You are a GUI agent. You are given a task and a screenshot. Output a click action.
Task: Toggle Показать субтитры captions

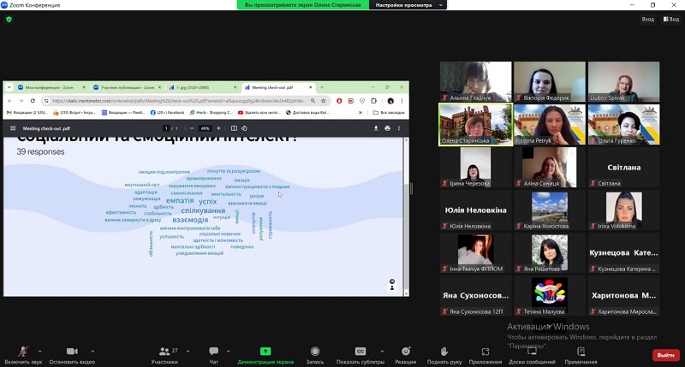[360, 352]
